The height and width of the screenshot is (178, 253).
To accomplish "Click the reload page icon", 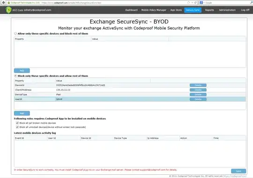I will [x=195, y=3].
